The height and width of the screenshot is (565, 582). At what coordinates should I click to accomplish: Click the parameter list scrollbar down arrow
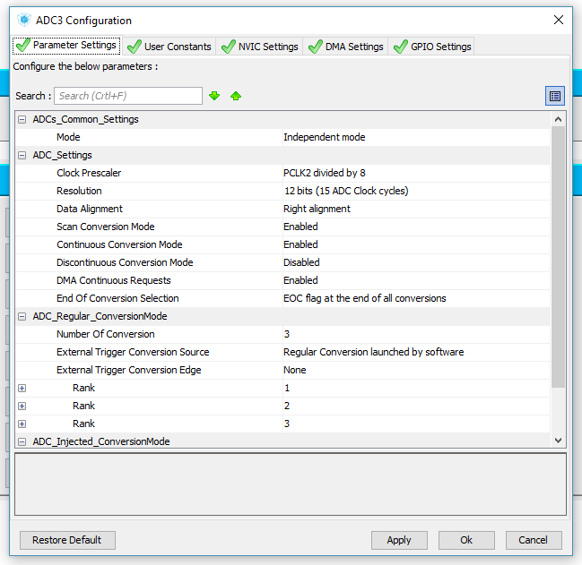[559, 440]
